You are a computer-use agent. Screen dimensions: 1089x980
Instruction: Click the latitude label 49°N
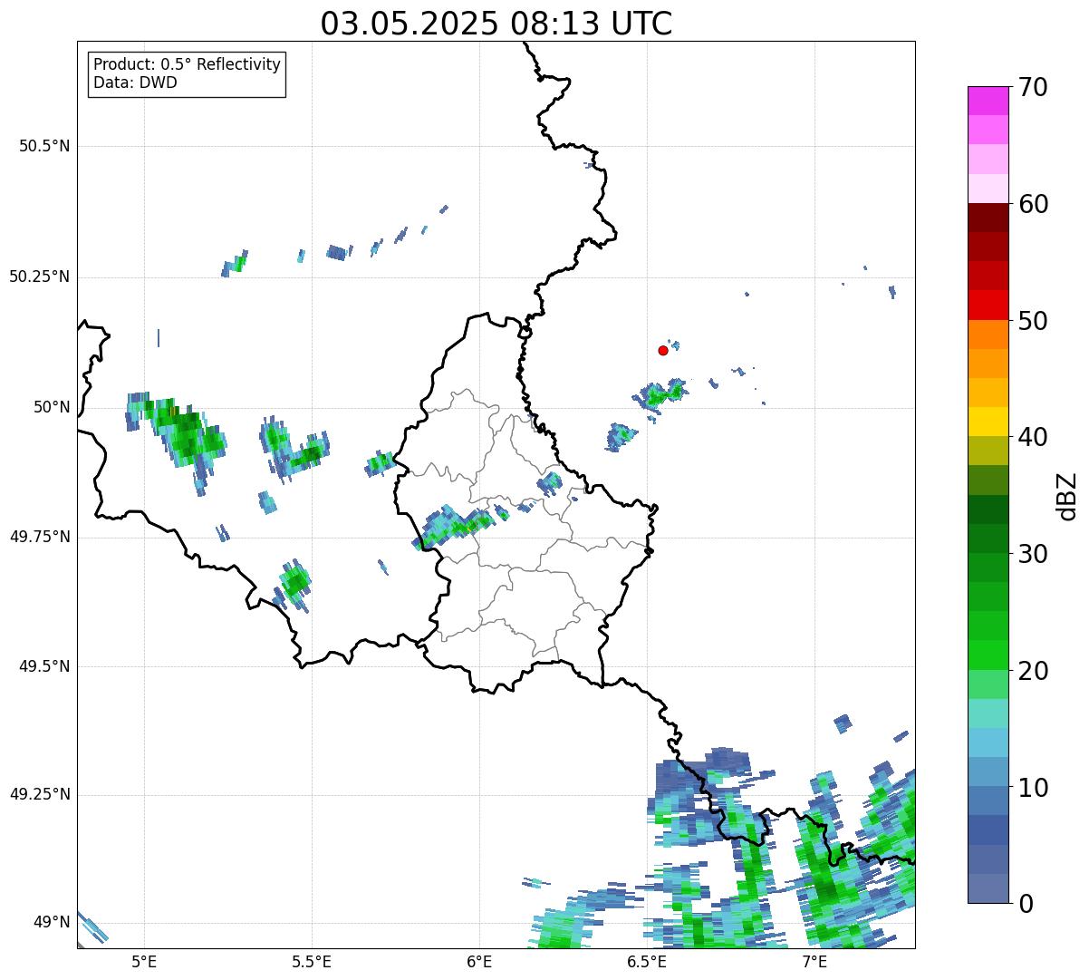click(52, 923)
